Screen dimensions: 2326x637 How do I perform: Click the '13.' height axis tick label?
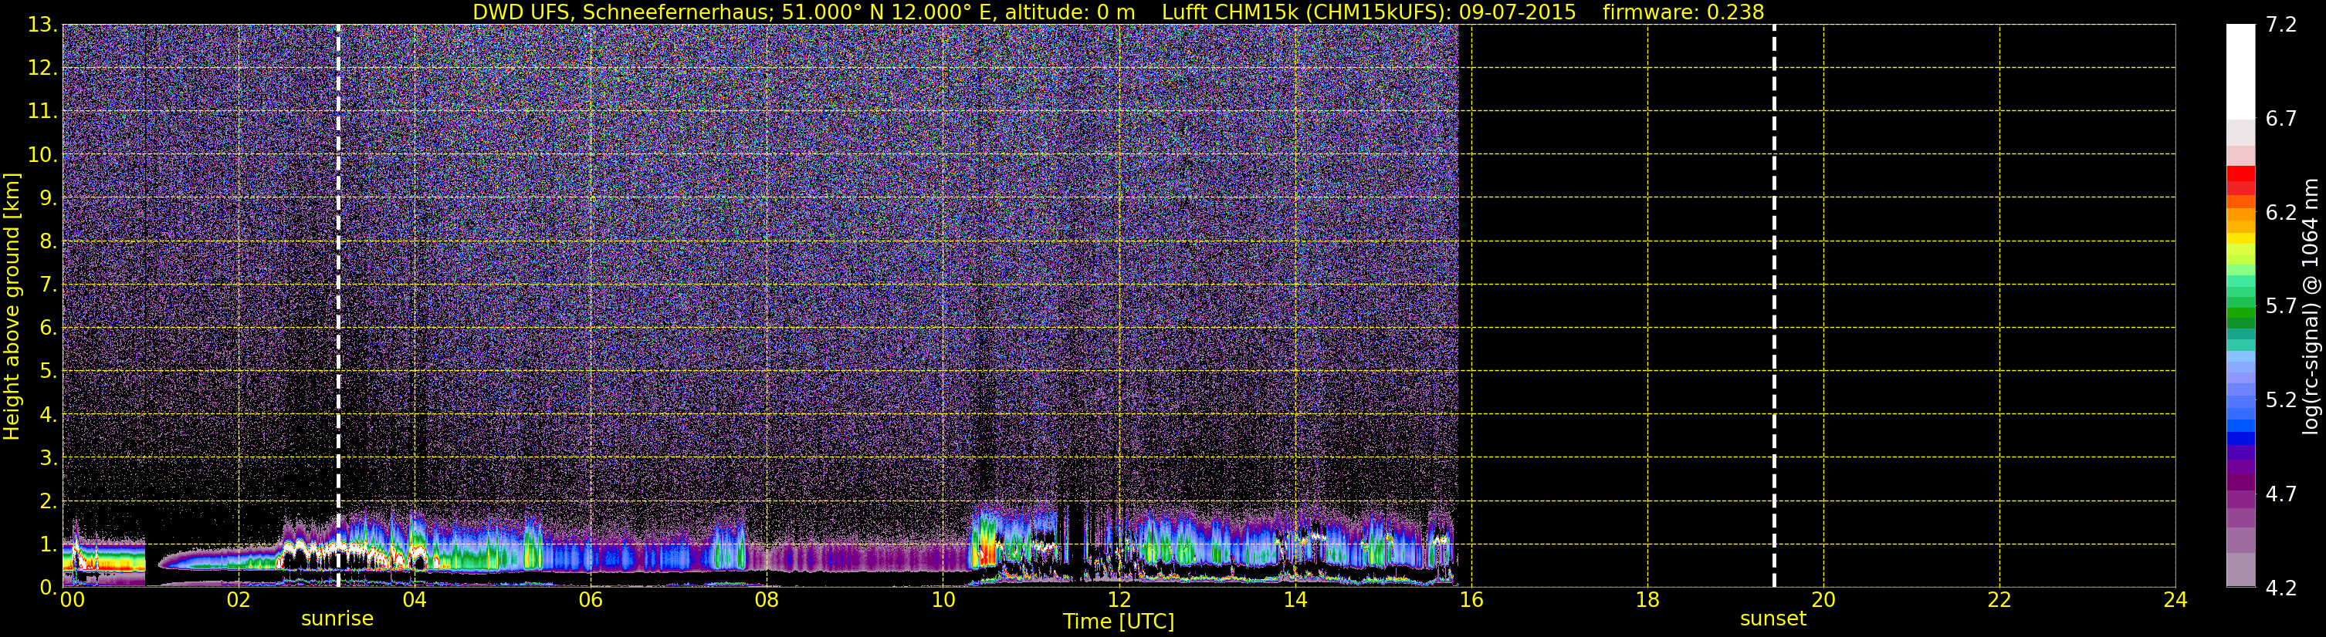42,25
